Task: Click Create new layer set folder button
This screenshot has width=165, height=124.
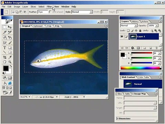Action: pyautogui.click(x=144, y=48)
